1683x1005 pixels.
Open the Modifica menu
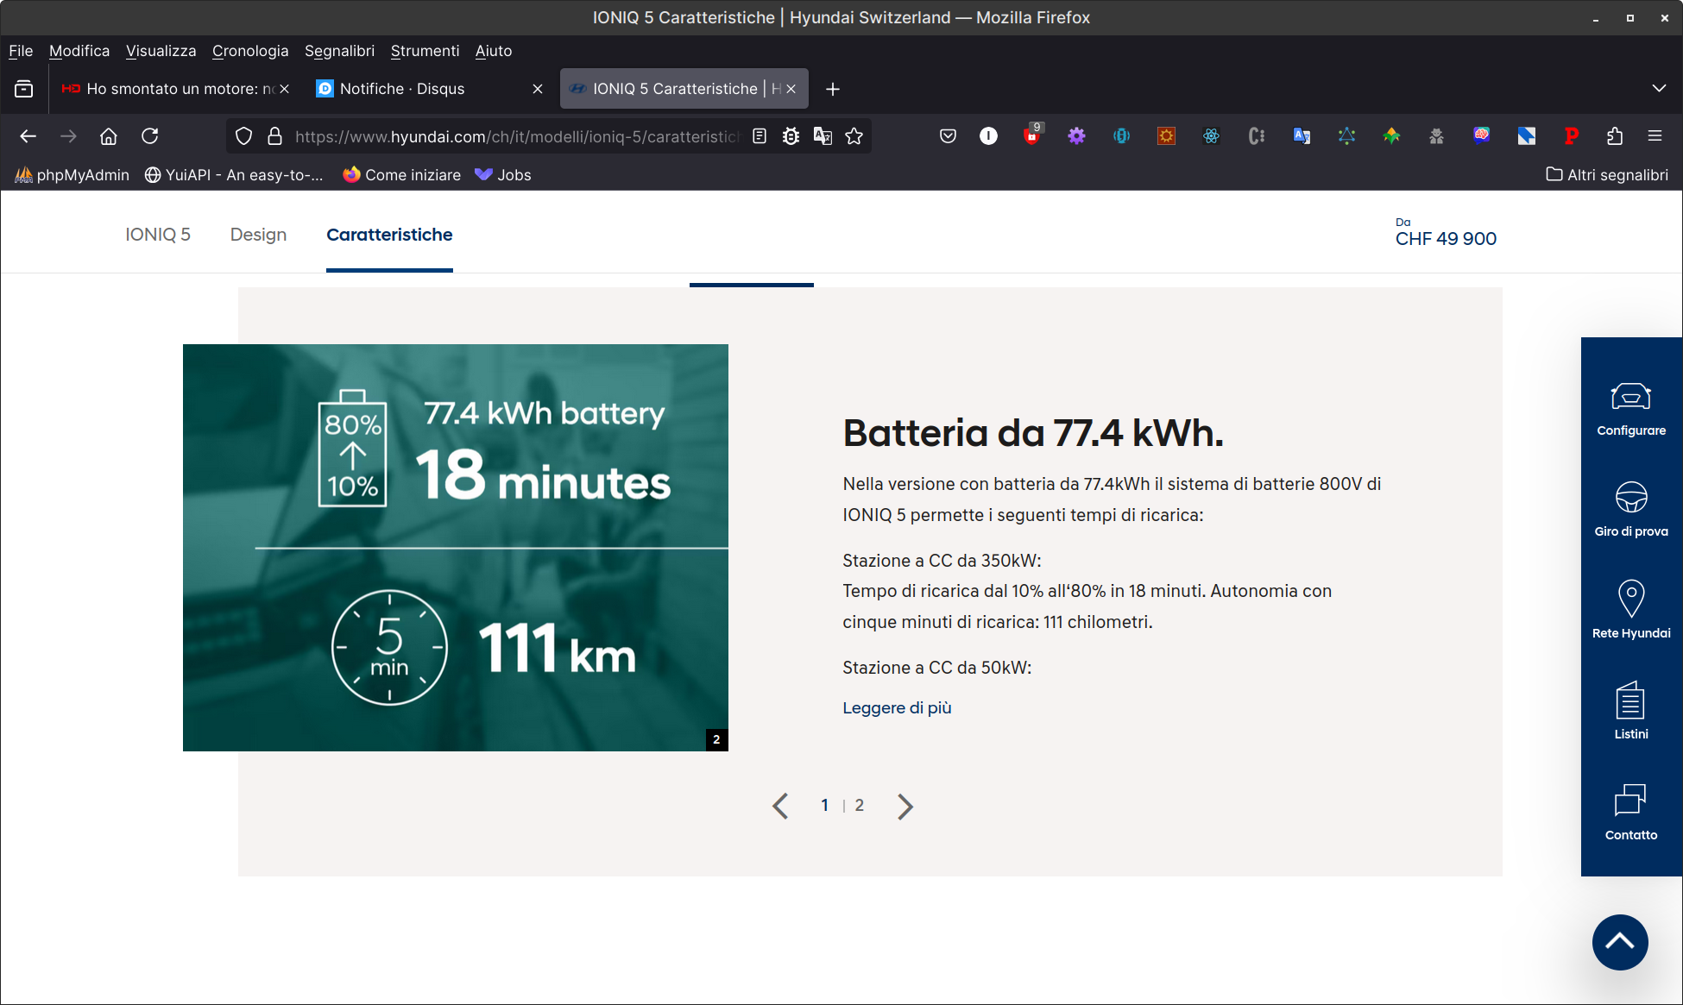[x=79, y=51]
